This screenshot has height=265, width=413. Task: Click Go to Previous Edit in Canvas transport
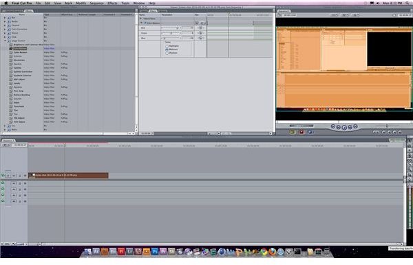(x=333, y=126)
